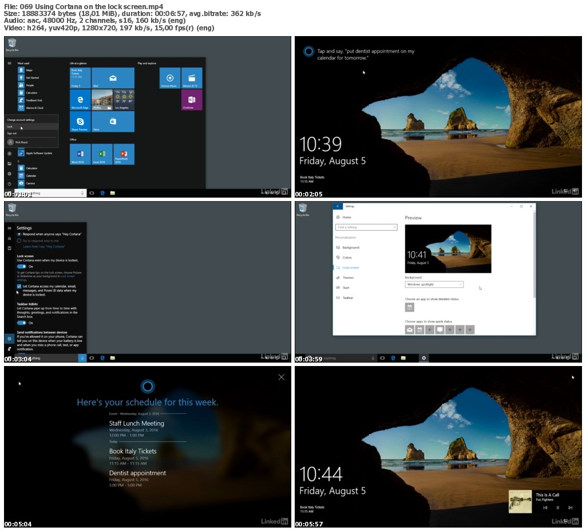Follow the 'Lock screen settings' link in Cortana

pyautogui.click(x=68, y=276)
